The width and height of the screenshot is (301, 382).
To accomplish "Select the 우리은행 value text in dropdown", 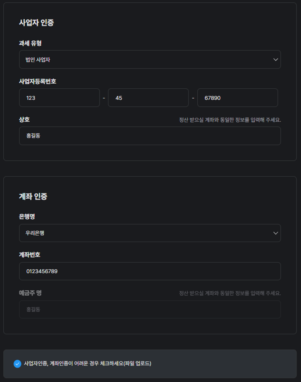I will [35, 233].
